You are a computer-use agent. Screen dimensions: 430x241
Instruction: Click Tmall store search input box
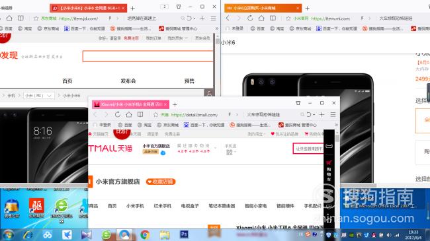pos(308,149)
